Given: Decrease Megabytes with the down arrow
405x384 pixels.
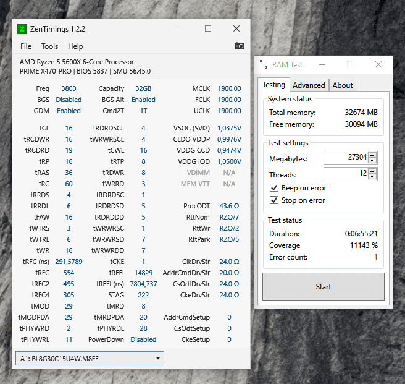Looking at the screenshot, I should point(372,160).
